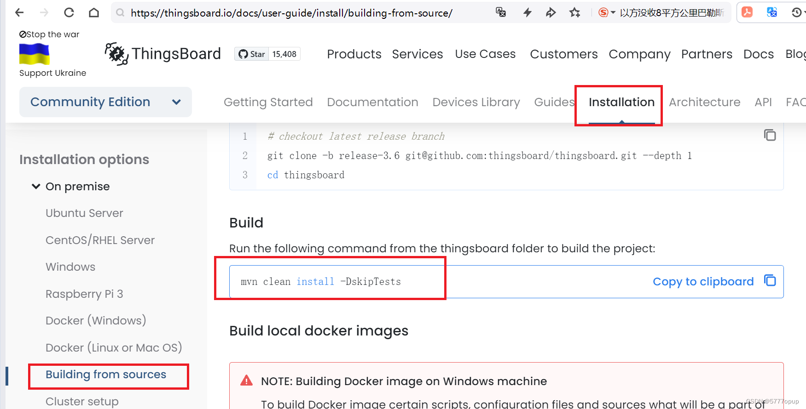Viewport: 806px width, 409px height.
Task: Click the lightning bolt icon in address bar
Action: tap(528, 12)
